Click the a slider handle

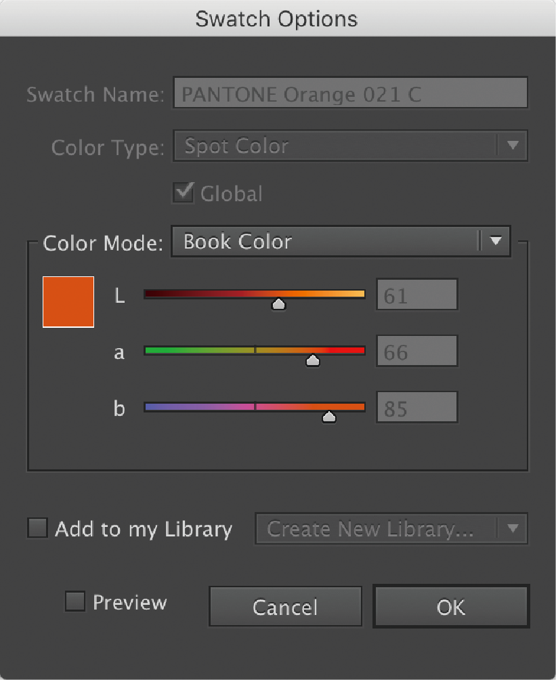click(x=313, y=361)
